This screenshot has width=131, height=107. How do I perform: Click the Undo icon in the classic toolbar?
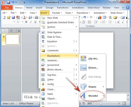85,17
